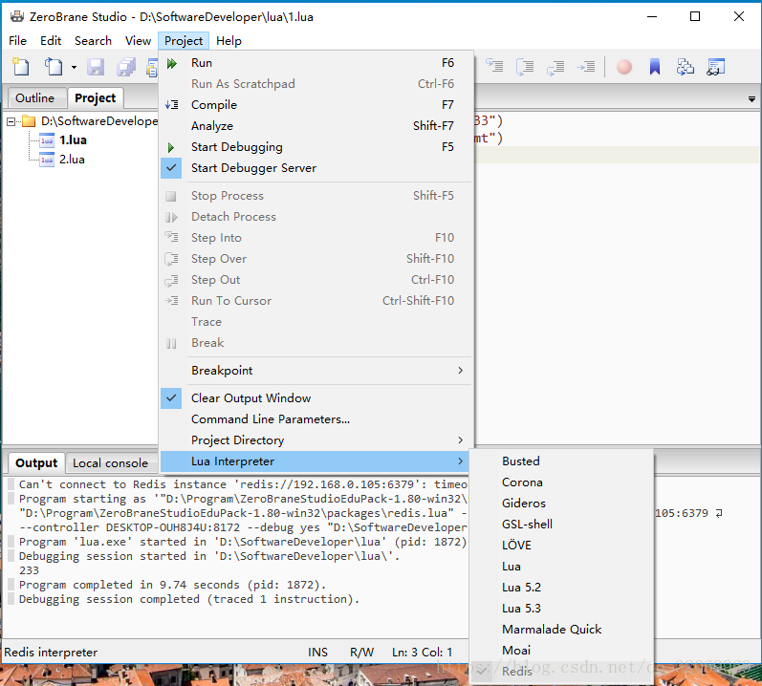762x686 pixels.
Task: Click the 1.lua file icon
Action: (x=47, y=140)
